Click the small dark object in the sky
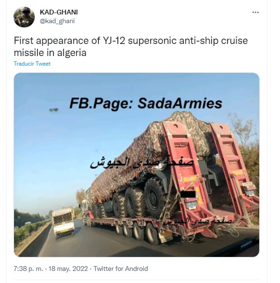The image size is (280, 283). (x=54, y=110)
